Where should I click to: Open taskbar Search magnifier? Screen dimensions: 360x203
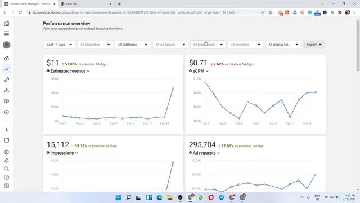[129, 197]
